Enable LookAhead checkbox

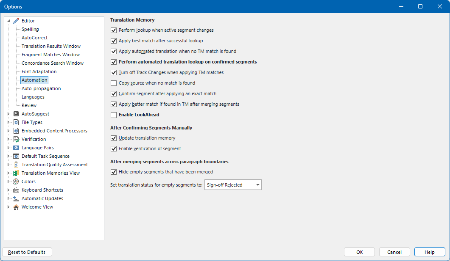114,115
